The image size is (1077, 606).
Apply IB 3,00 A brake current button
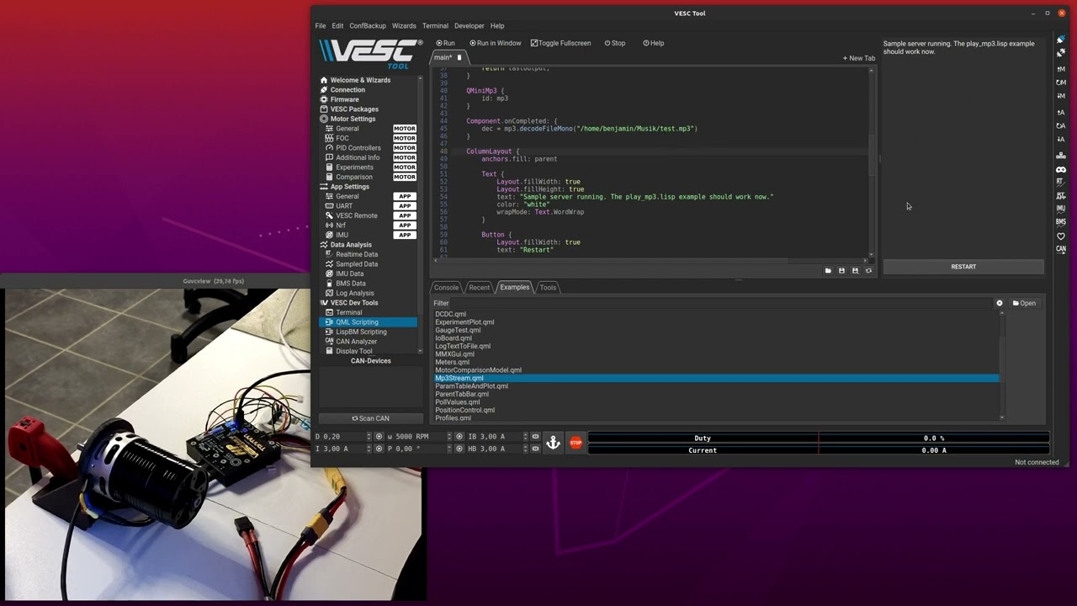point(535,437)
